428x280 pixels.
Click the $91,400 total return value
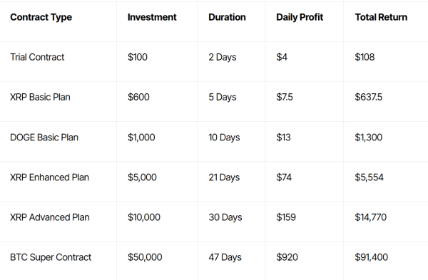pyautogui.click(x=371, y=257)
